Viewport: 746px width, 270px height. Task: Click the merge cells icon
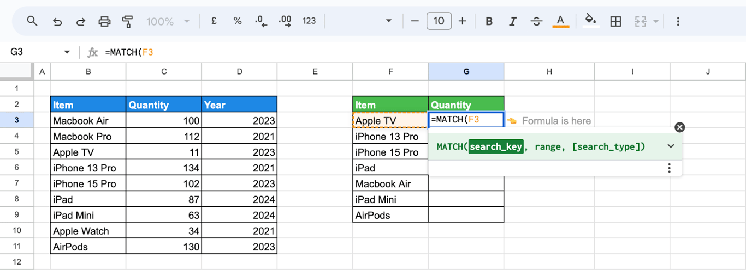tap(641, 21)
